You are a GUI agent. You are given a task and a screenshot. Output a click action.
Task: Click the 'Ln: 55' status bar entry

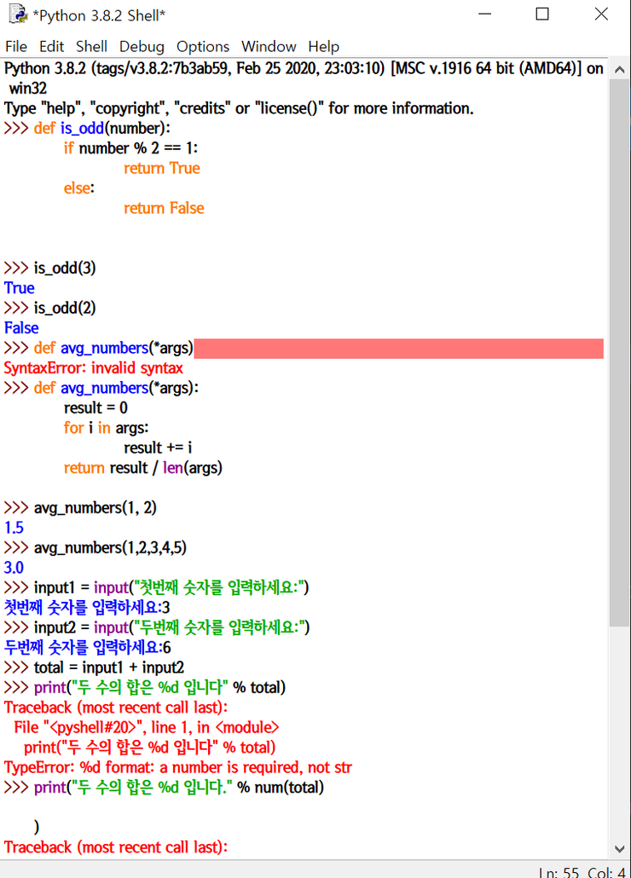[x=559, y=872]
